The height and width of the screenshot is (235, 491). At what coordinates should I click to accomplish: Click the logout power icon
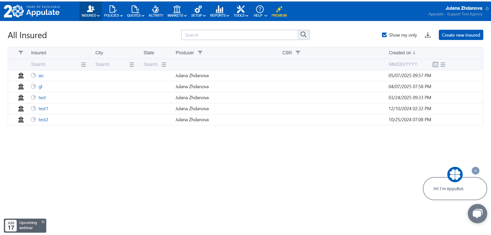pyautogui.click(x=487, y=8)
